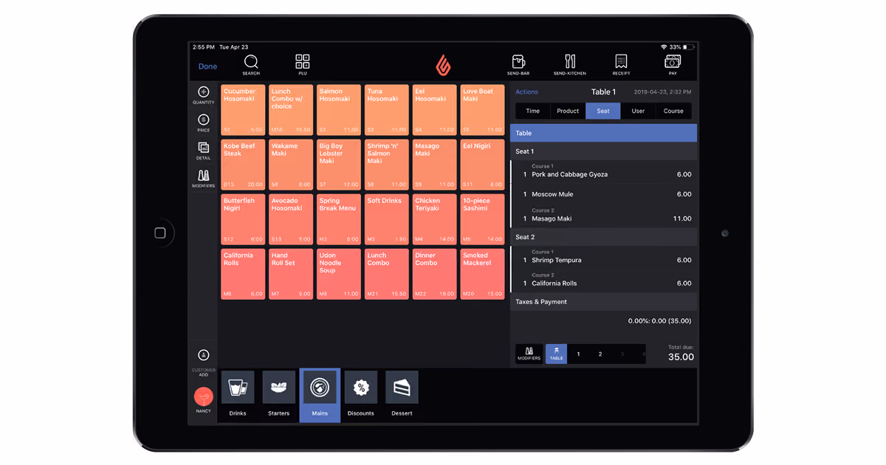Select the Starters category
Screen dimensions: 886x465
pos(279,395)
